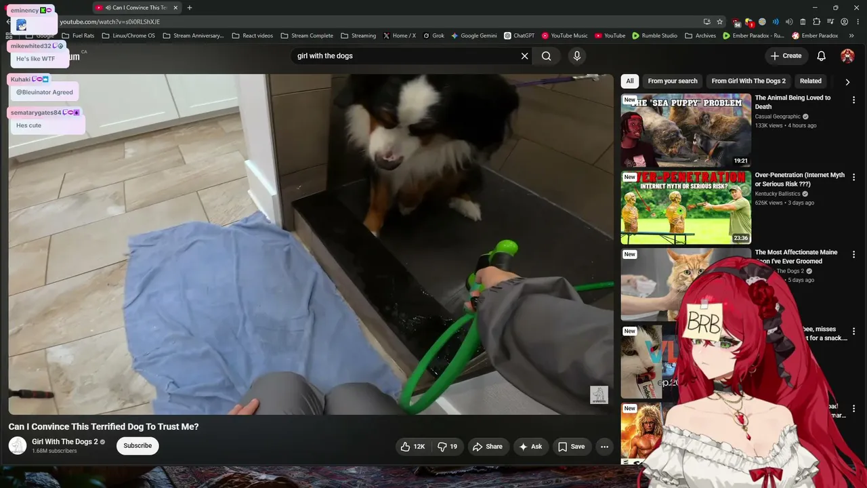The height and width of the screenshot is (488, 867).
Task: Open Most Affectionate Maine Coon video title
Action: (x=796, y=257)
